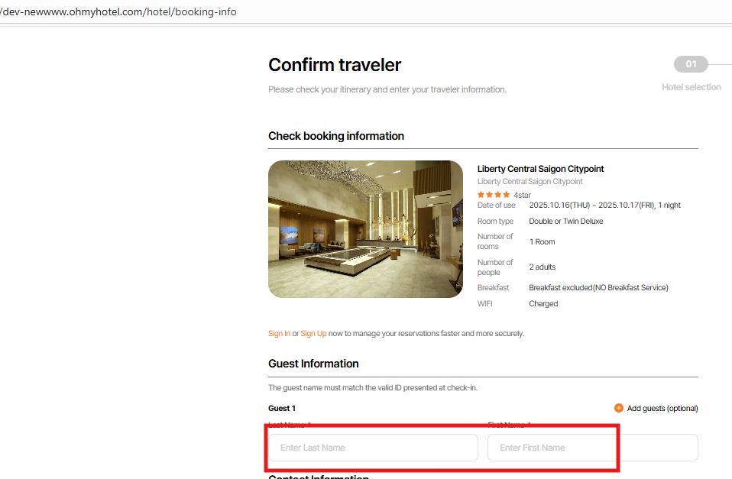Focus the Enter Last Name field
This screenshot has width=732, height=479.
(373, 448)
